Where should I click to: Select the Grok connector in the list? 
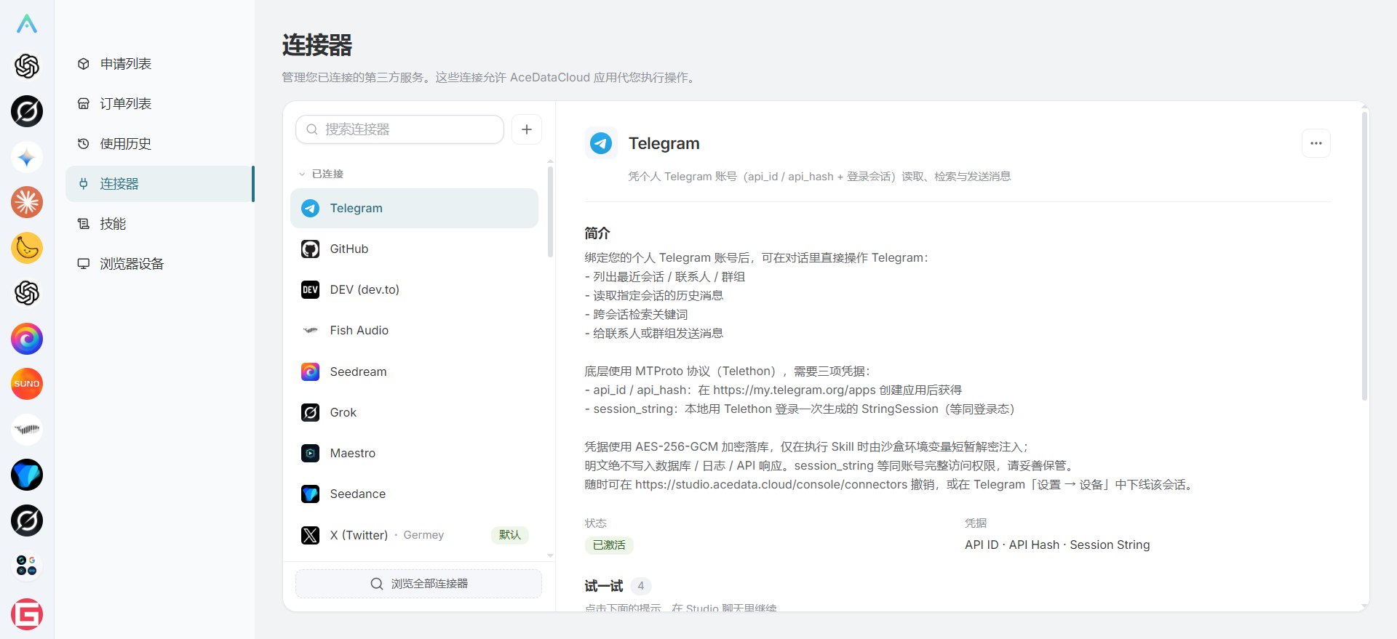point(414,412)
